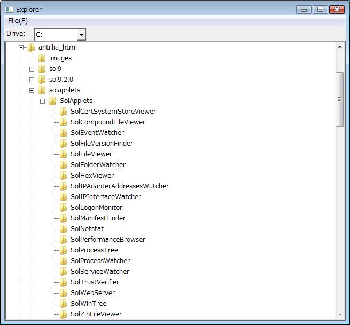Click the SolIPAdapterAddressesWatcher folder icon

click(x=63, y=186)
